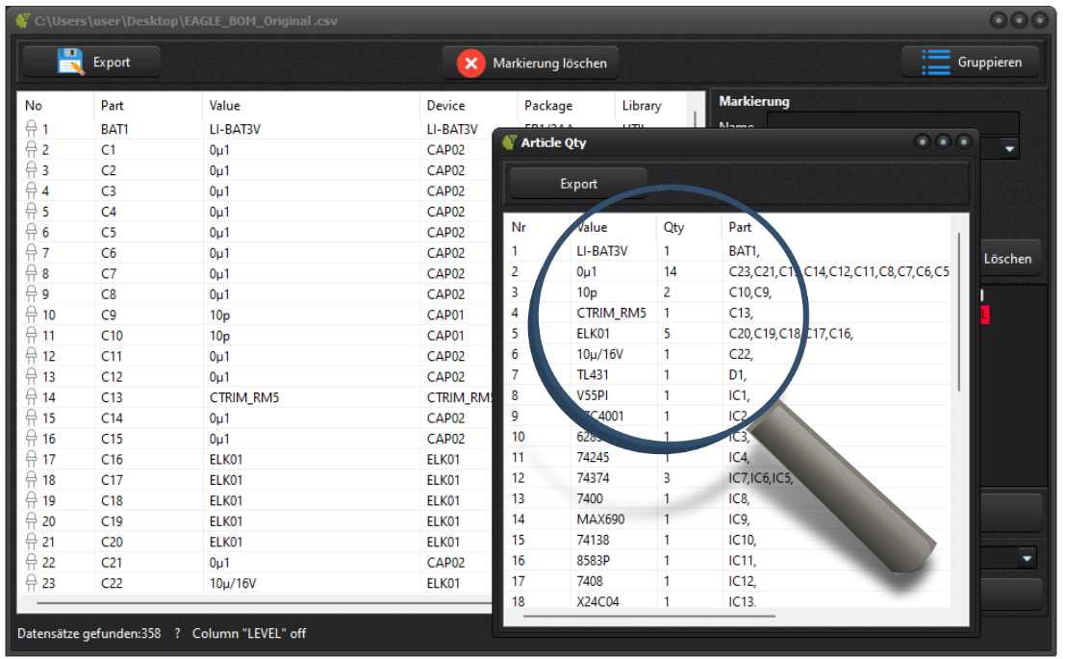Select the C13 CTRIM_RM5 row in main table

(x=241, y=397)
